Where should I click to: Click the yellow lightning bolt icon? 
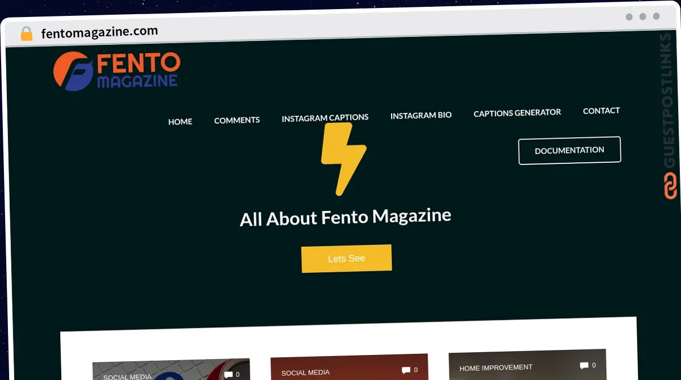tap(343, 157)
